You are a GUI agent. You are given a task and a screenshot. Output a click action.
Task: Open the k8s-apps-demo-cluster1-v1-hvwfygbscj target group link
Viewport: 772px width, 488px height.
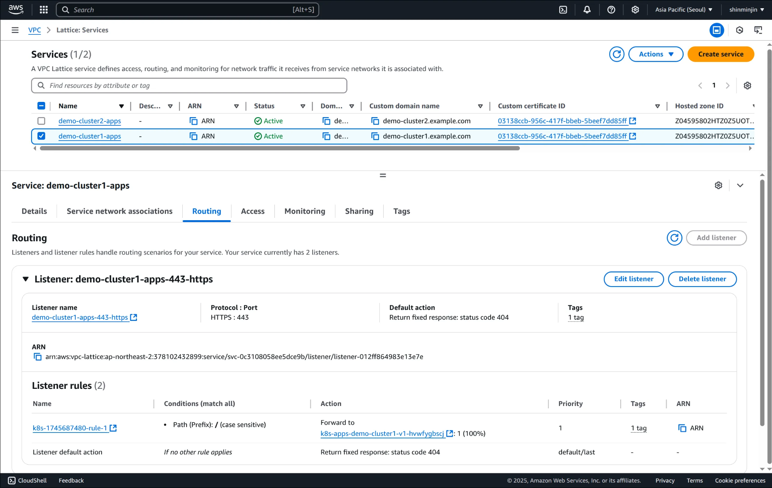(386, 434)
